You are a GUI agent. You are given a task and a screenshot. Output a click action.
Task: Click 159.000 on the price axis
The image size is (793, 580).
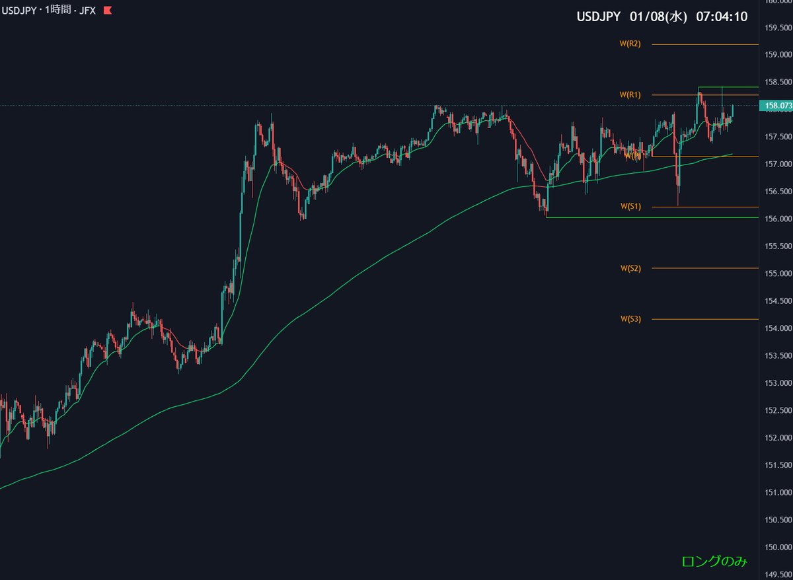(x=778, y=55)
